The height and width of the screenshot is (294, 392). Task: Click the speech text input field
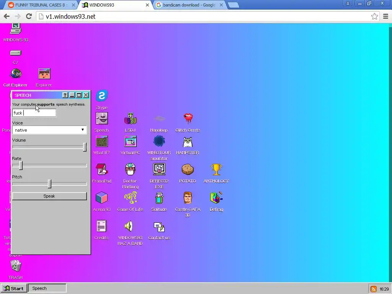click(x=34, y=113)
